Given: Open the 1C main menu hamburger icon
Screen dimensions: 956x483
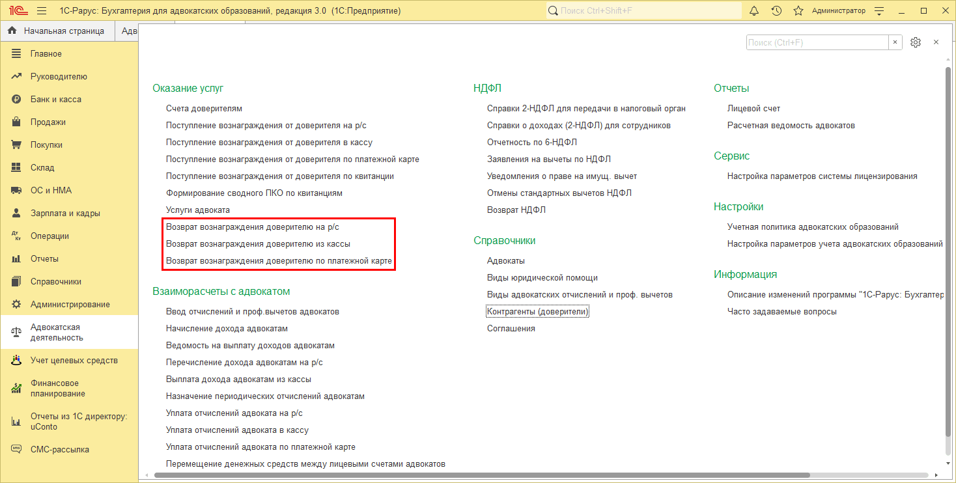Looking at the screenshot, I should coord(42,11).
